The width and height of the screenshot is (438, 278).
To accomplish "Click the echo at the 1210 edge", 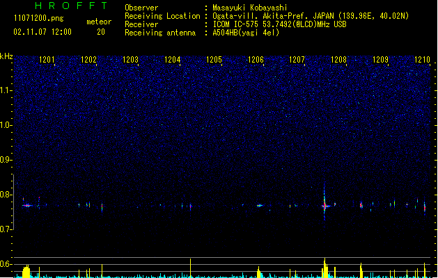I will click(x=425, y=207).
